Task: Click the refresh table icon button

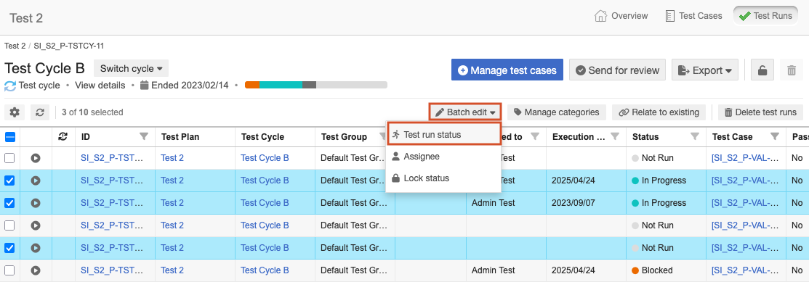Action: point(40,112)
